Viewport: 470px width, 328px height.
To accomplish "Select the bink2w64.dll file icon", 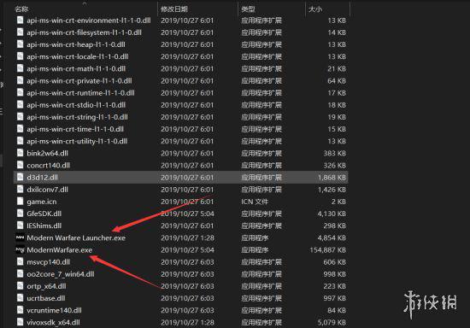I will tap(21, 153).
